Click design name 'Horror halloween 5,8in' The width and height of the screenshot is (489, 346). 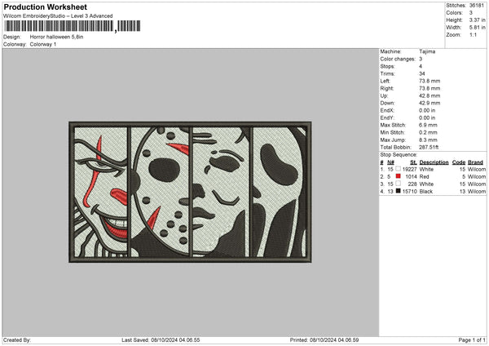pyautogui.click(x=56, y=37)
